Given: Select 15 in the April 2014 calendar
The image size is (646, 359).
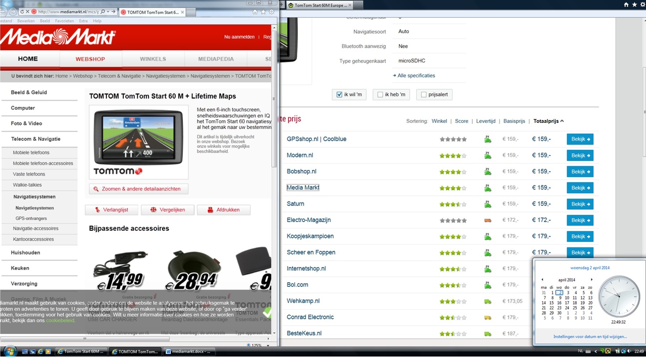Looking at the screenshot, I should click(551, 303).
